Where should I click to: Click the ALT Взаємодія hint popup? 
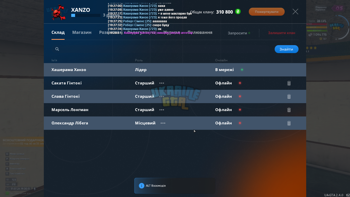pyautogui.click(x=175, y=186)
